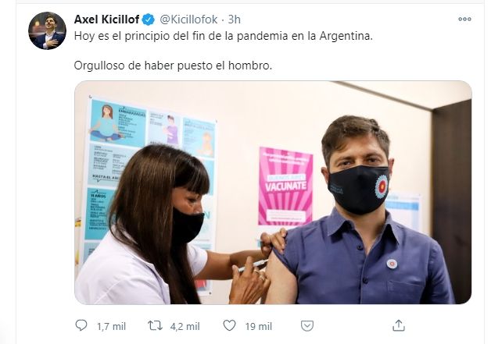Viewport: 491px width, 344px height.
Task: Click the 19 mil likes count
Action: (x=258, y=327)
